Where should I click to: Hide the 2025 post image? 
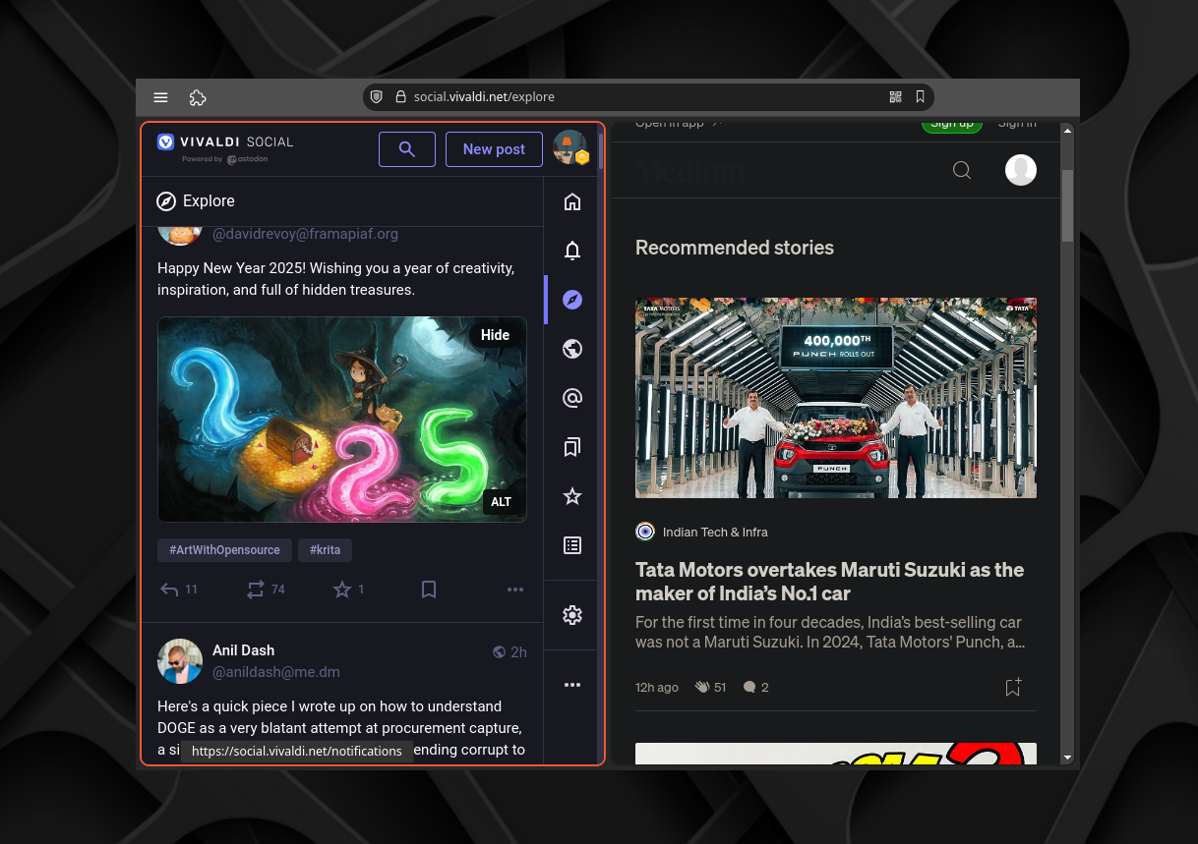495,335
